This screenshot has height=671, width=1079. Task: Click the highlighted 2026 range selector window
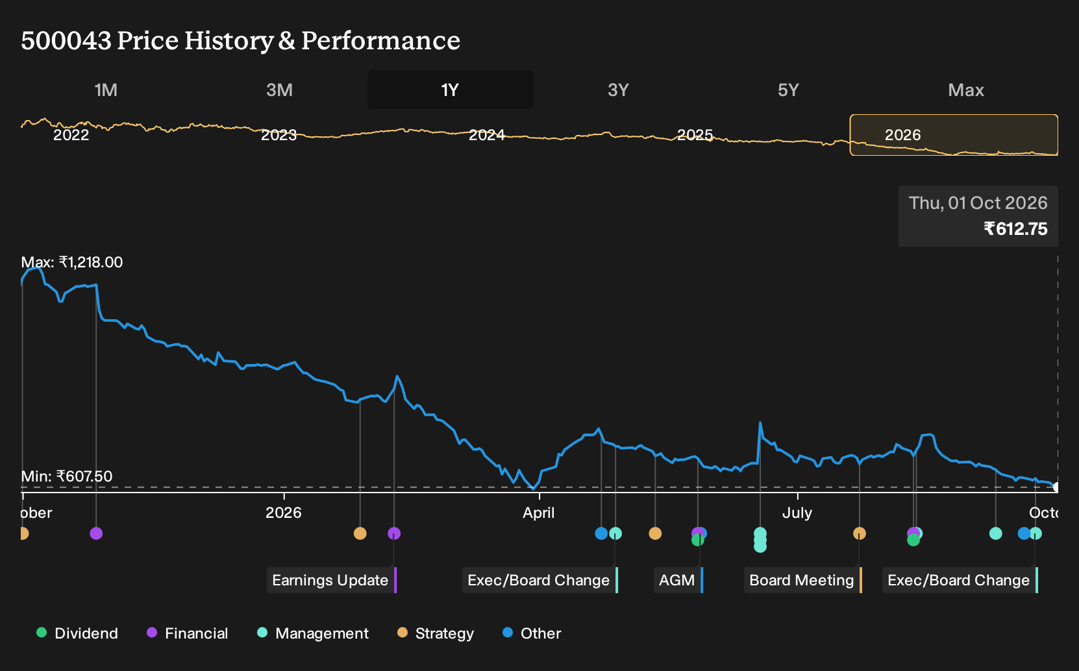coord(954,135)
